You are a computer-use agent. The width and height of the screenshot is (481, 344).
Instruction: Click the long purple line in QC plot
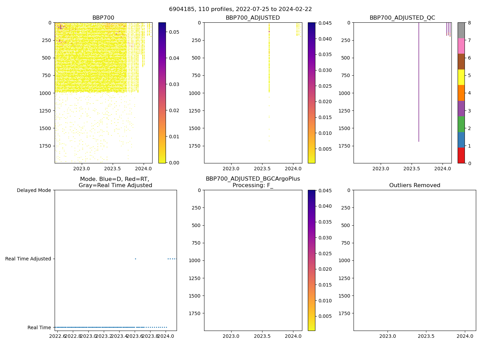pyautogui.click(x=419, y=83)
